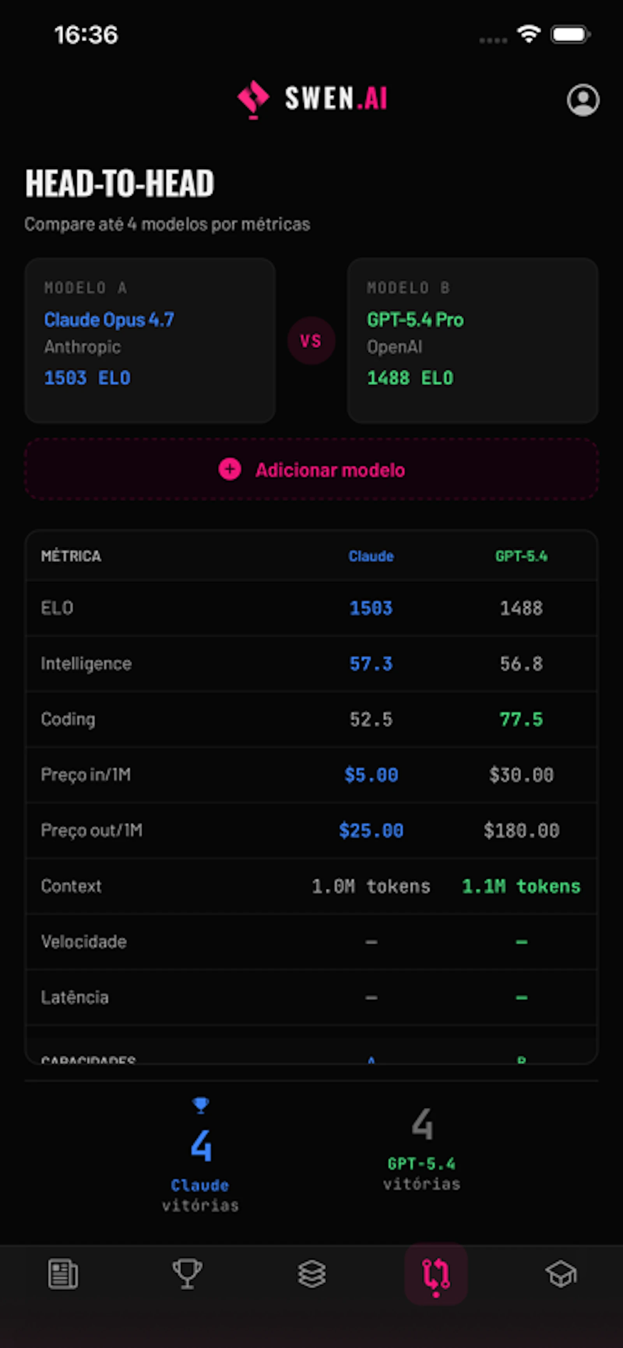Click the plus icon in Adicionar modelo
This screenshot has width=623, height=1348.
pyautogui.click(x=229, y=469)
